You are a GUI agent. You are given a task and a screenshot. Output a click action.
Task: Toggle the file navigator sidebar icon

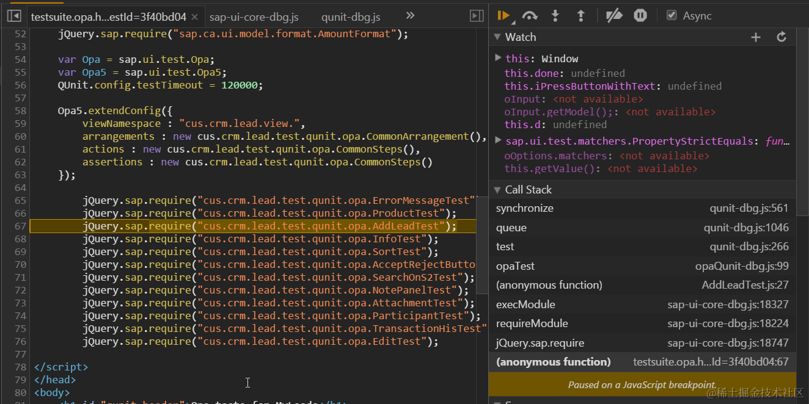[13, 16]
